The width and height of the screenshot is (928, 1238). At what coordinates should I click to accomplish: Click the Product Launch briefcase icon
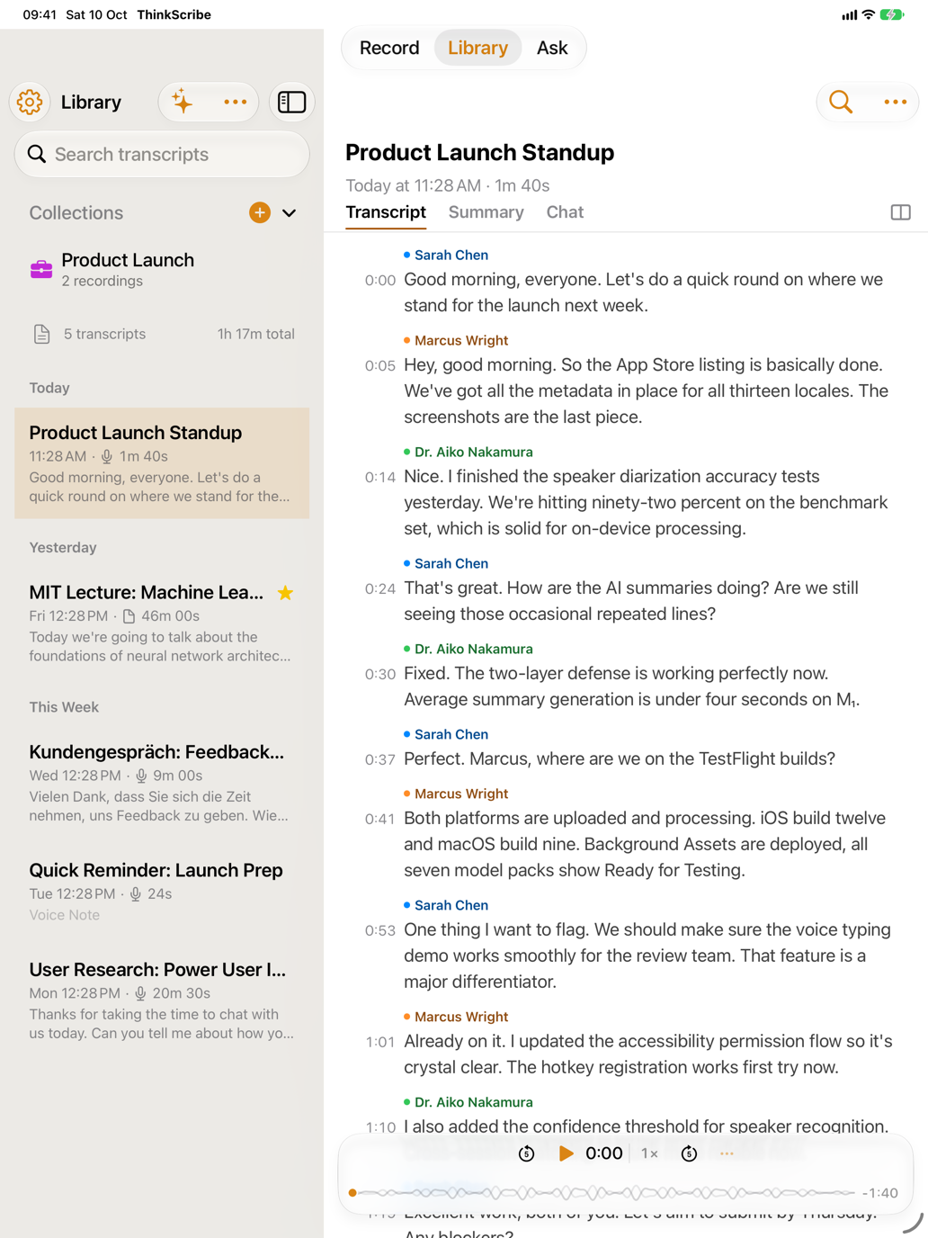pyautogui.click(x=41, y=269)
